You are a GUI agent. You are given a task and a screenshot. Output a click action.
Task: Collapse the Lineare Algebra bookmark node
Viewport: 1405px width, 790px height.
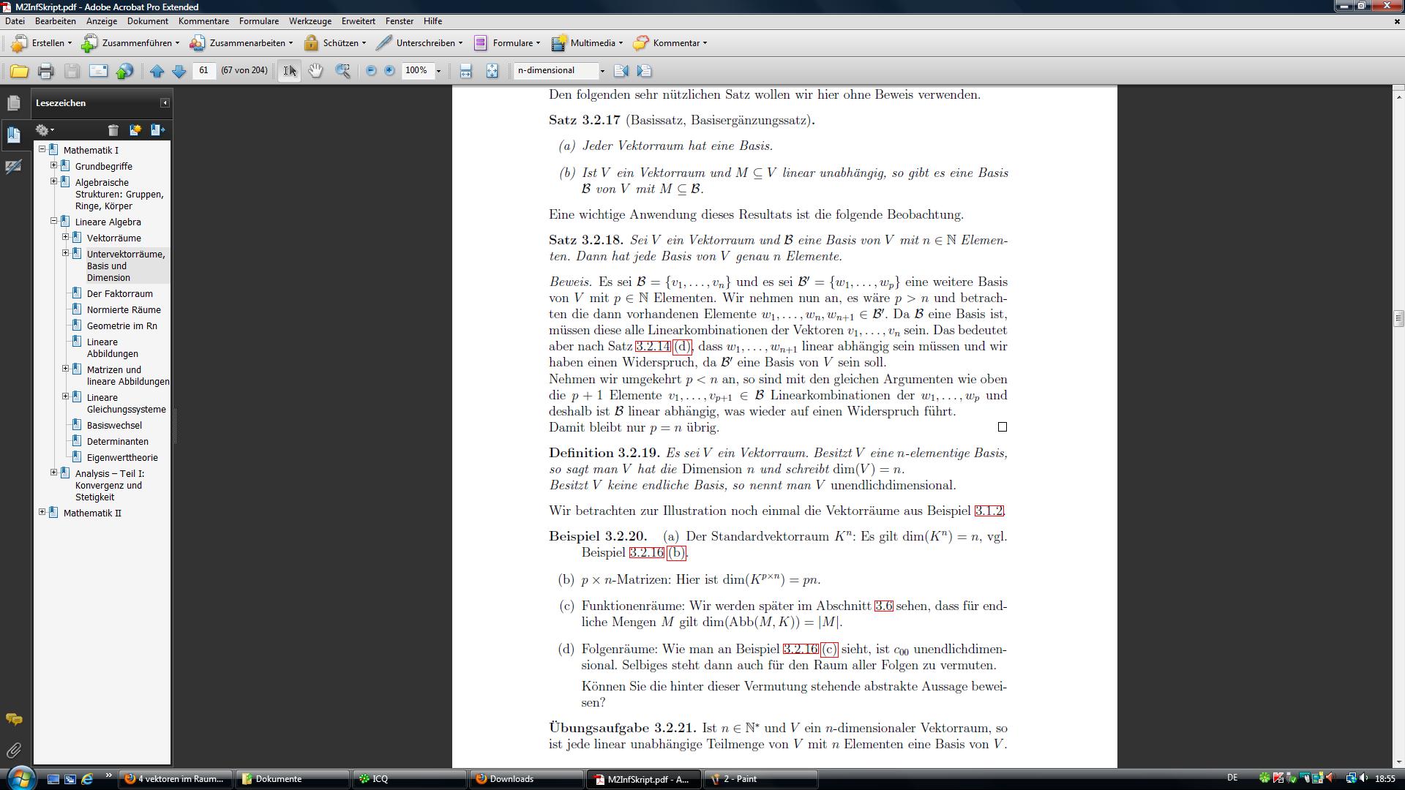click(54, 221)
